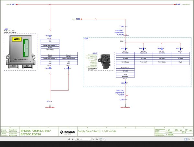194x147 pixels.
Task: Go to the previous page
Action: 73,139
